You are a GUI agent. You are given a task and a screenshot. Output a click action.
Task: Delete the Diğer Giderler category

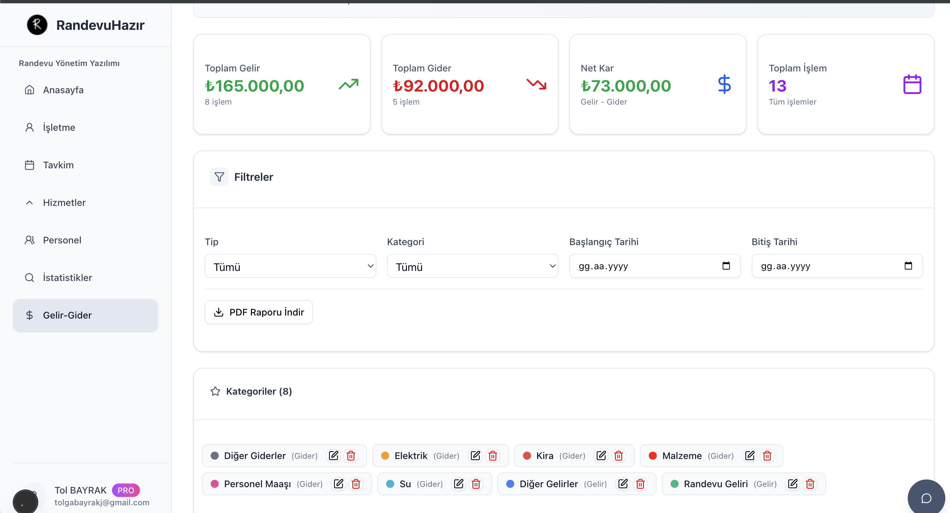[351, 456]
